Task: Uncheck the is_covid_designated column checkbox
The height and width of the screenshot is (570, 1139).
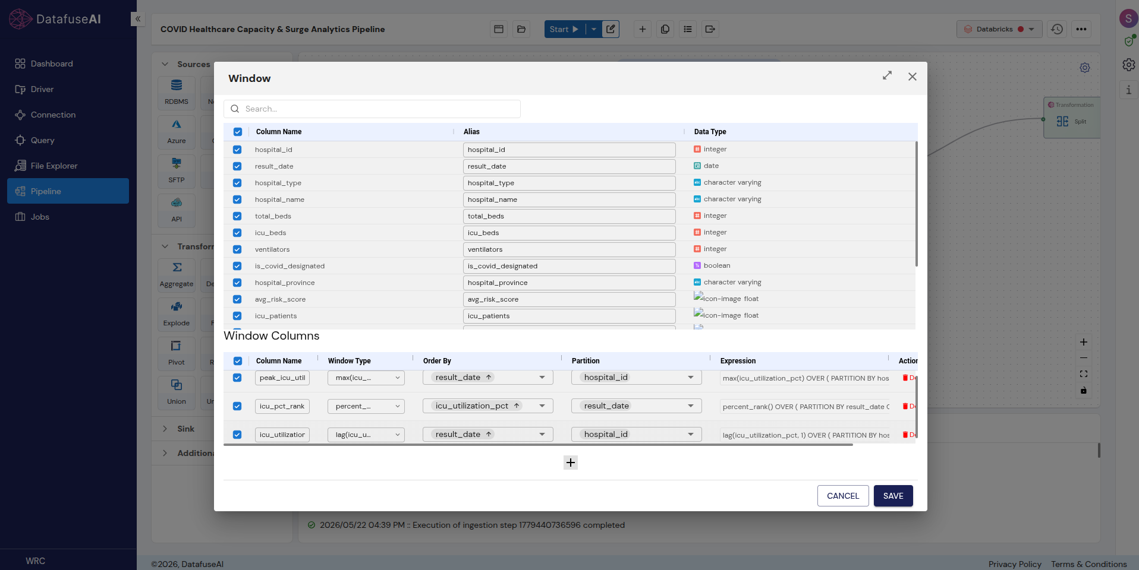Action: [x=237, y=266]
